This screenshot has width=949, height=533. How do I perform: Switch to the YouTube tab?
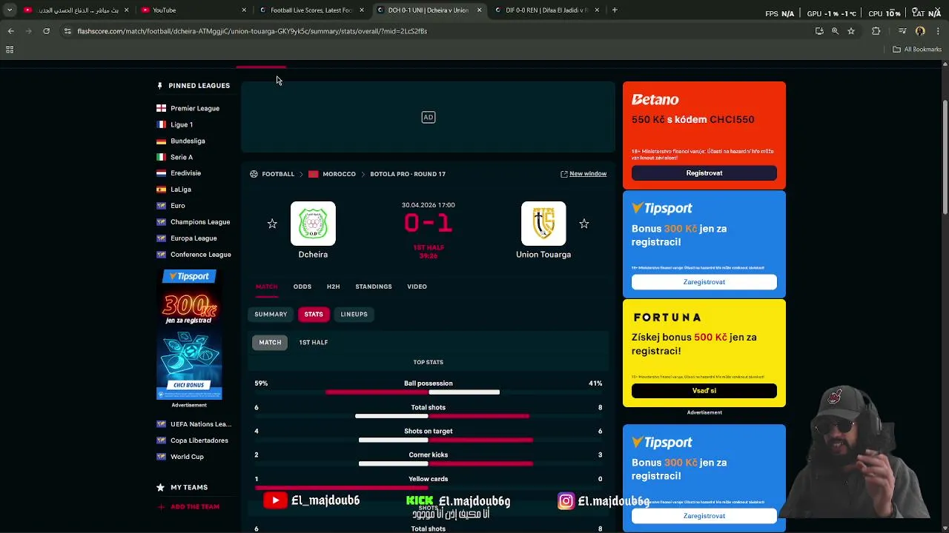tap(193, 10)
